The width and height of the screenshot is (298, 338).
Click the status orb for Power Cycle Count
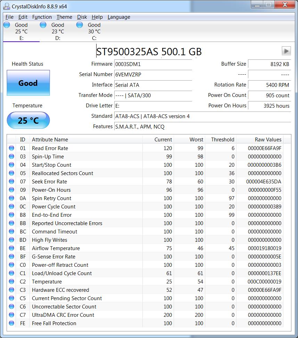(11, 206)
